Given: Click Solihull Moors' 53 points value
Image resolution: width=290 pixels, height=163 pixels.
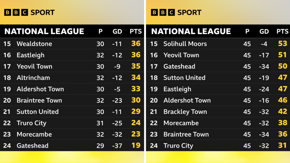Looking at the screenshot, I should point(282,44).
